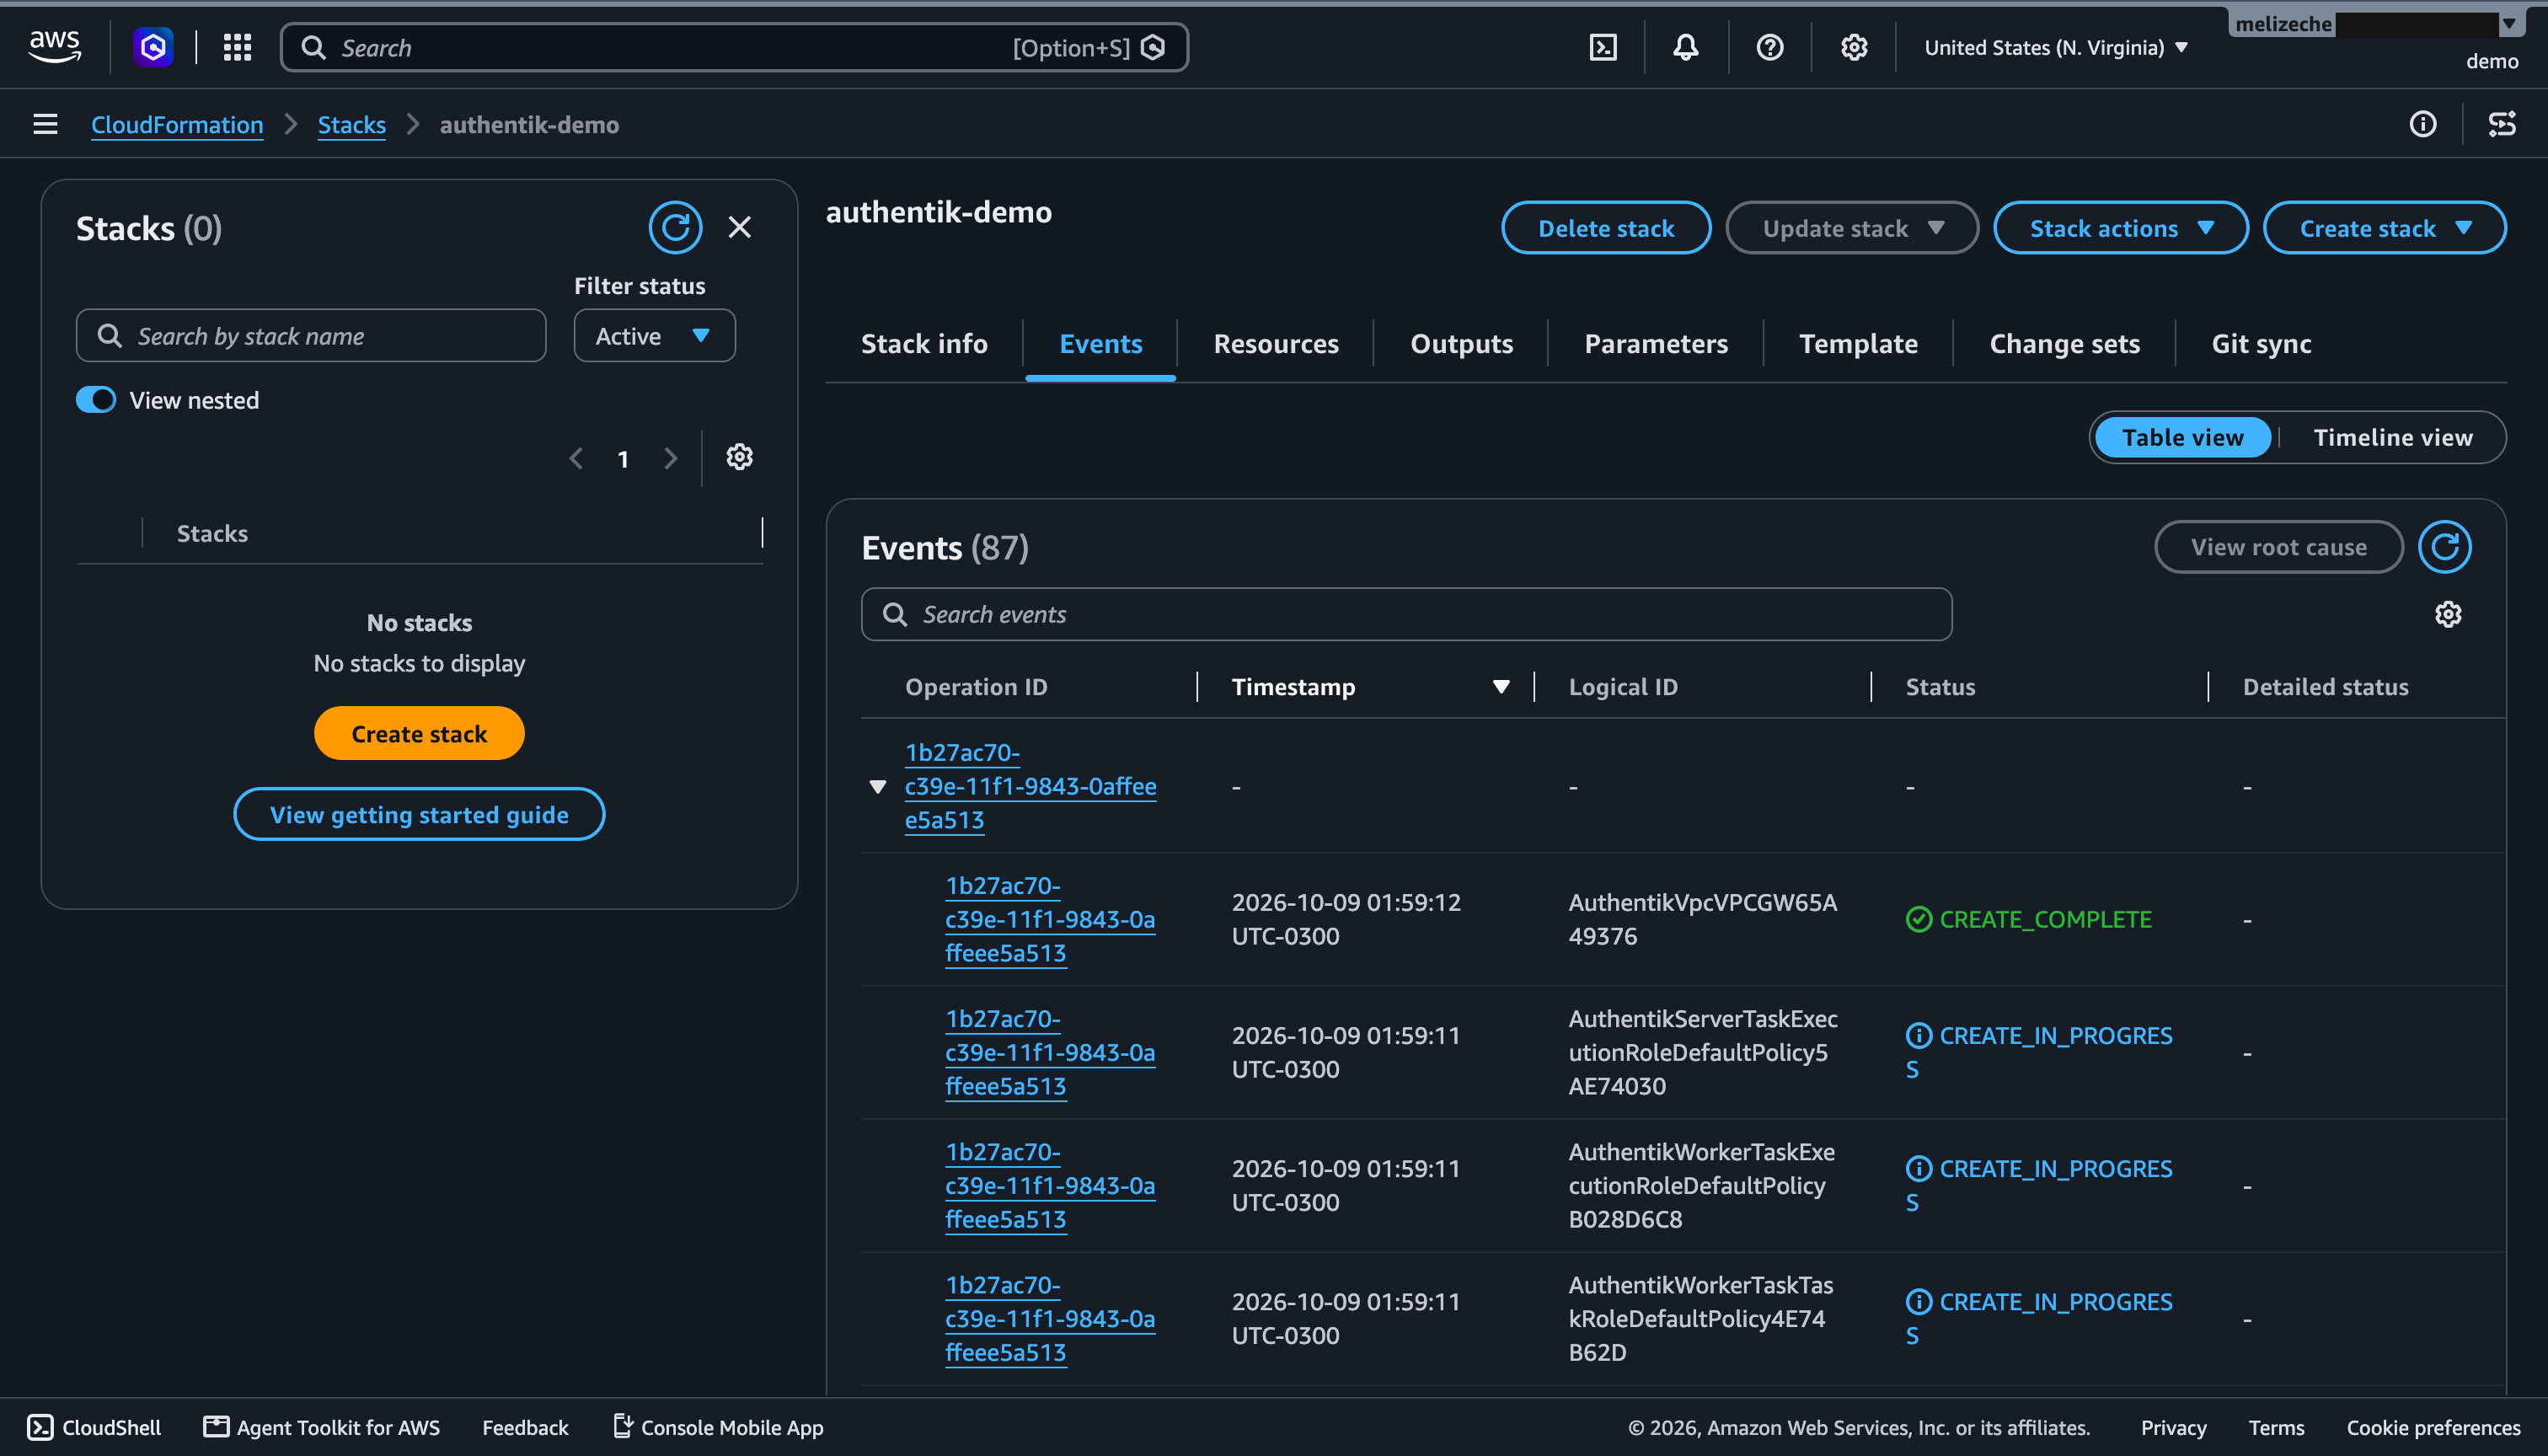
Task: Sort events by the Timestamp column arrow
Action: coord(1500,687)
